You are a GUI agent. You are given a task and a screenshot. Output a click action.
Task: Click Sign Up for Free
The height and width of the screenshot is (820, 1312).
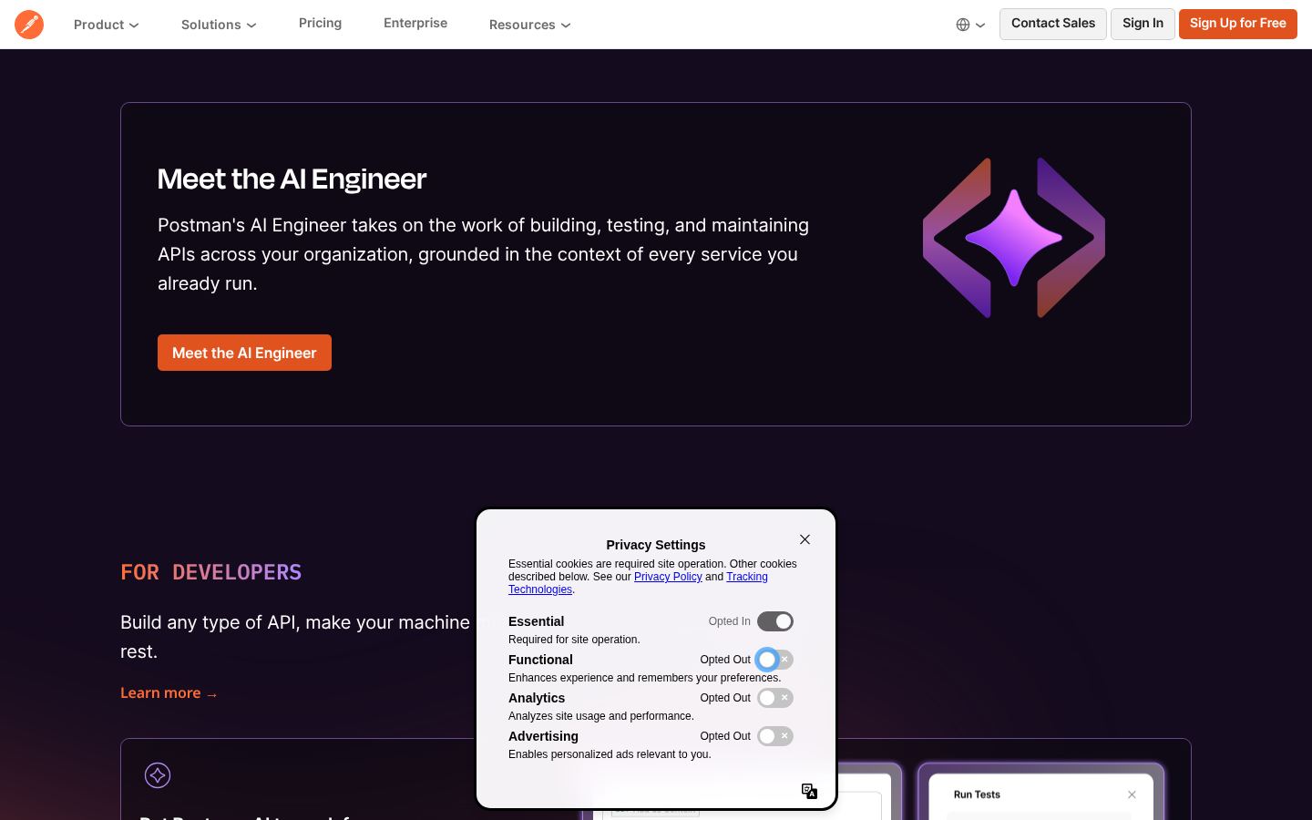coord(1238,24)
